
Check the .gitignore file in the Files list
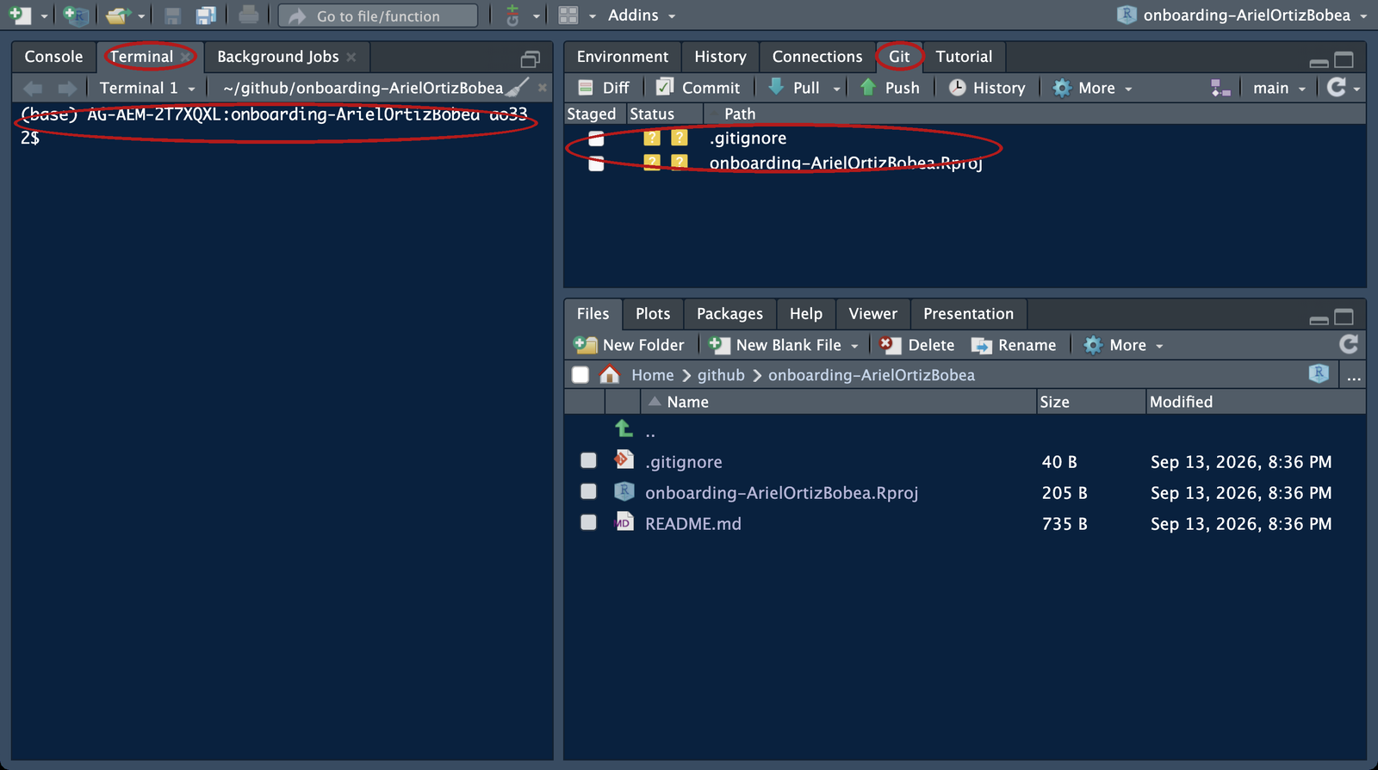(x=588, y=460)
